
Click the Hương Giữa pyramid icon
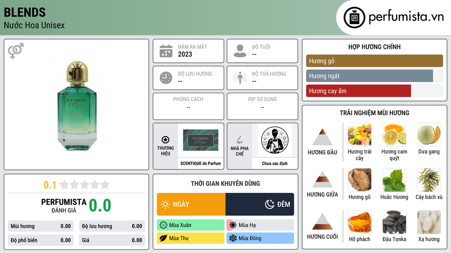click(322, 179)
